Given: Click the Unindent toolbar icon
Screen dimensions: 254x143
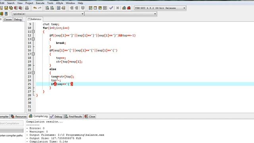Looking at the screenshot, I should (76, 8).
